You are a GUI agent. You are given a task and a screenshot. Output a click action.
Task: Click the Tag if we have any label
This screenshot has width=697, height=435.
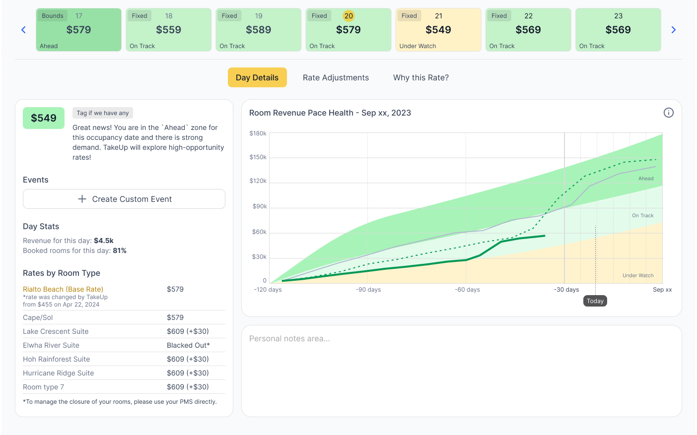click(103, 113)
